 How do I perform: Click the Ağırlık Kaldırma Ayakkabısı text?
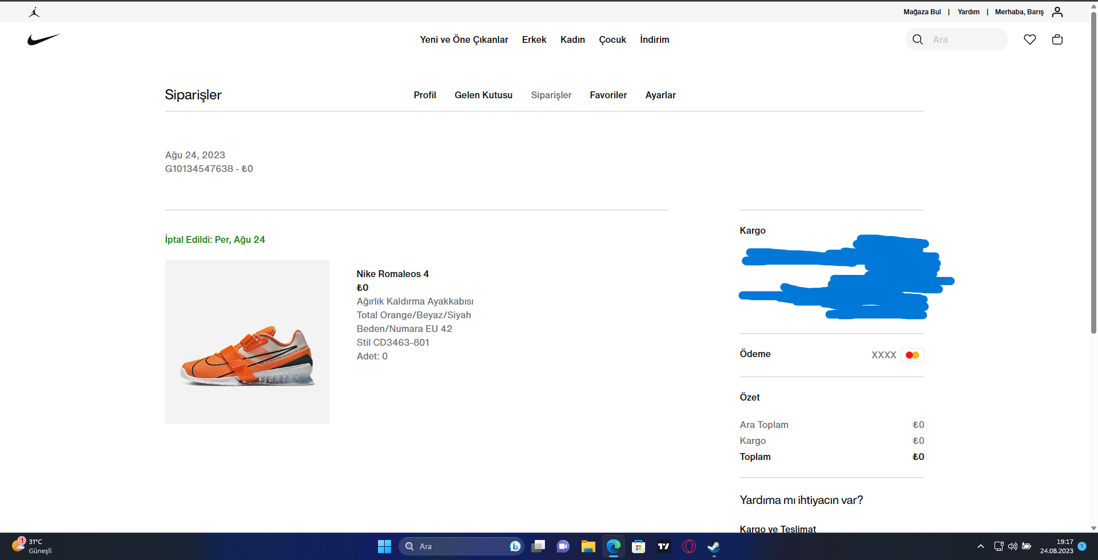click(x=415, y=301)
